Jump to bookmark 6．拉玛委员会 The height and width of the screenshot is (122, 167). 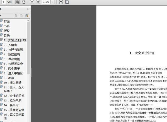(13, 64)
